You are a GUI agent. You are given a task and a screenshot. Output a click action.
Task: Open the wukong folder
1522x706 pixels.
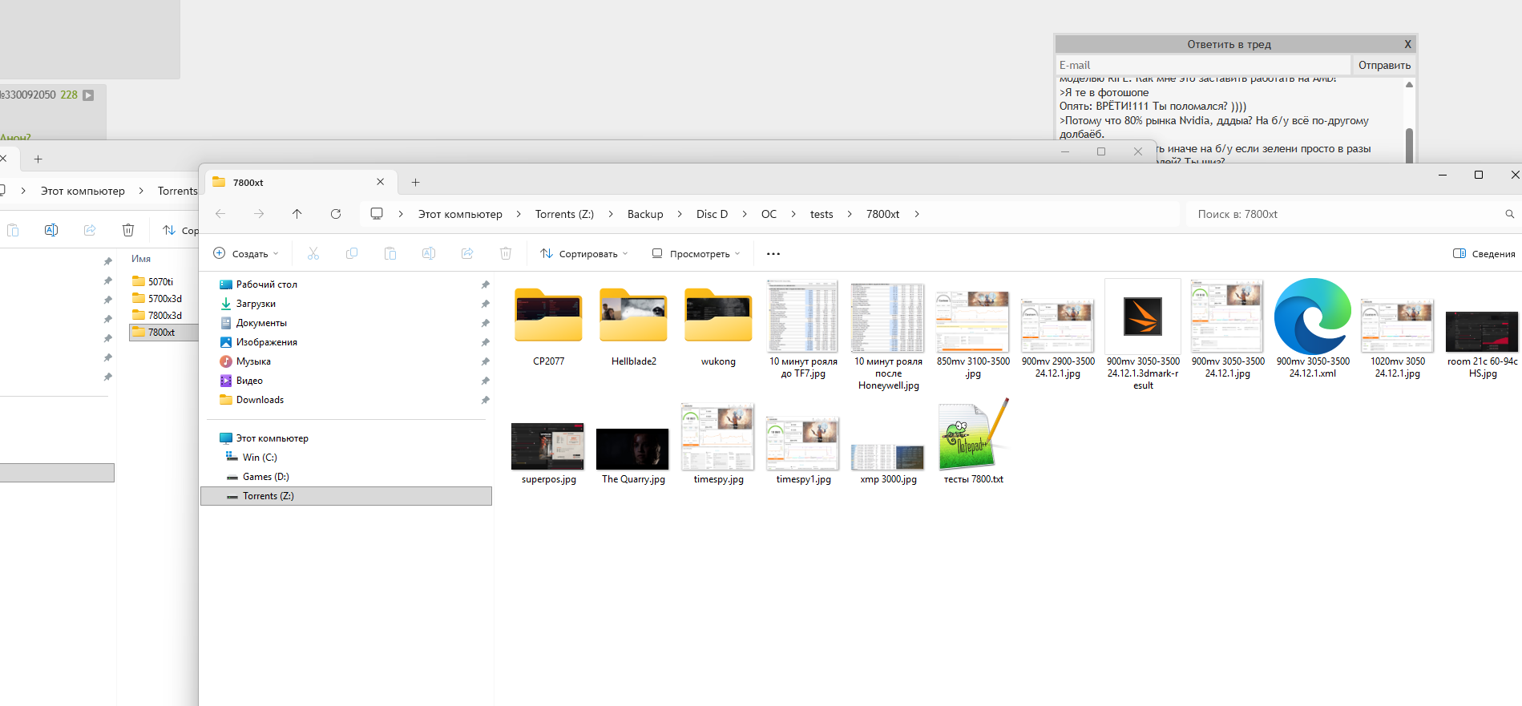point(719,327)
